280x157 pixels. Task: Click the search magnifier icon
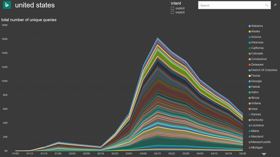tap(266, 5)
